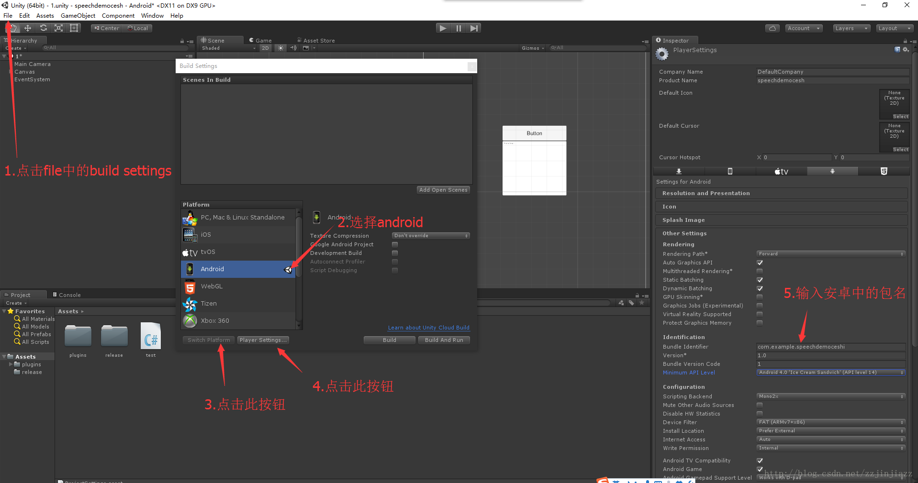Toggle Static Batching checkbox
This screenshot has height=483, width=918.
tap(760, 280)
